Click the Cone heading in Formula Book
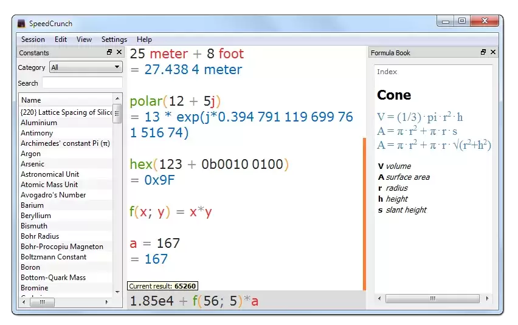This screenshot has width=518, height=325. (394, 95)
